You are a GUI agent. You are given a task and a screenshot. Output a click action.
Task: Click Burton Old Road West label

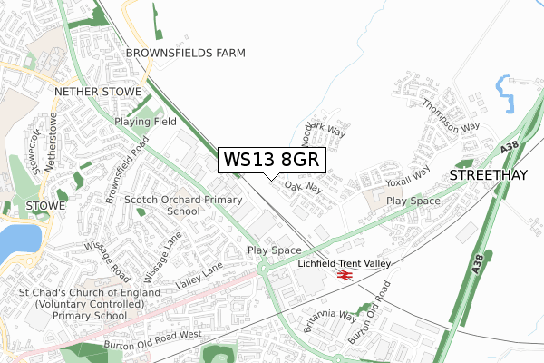152,340
